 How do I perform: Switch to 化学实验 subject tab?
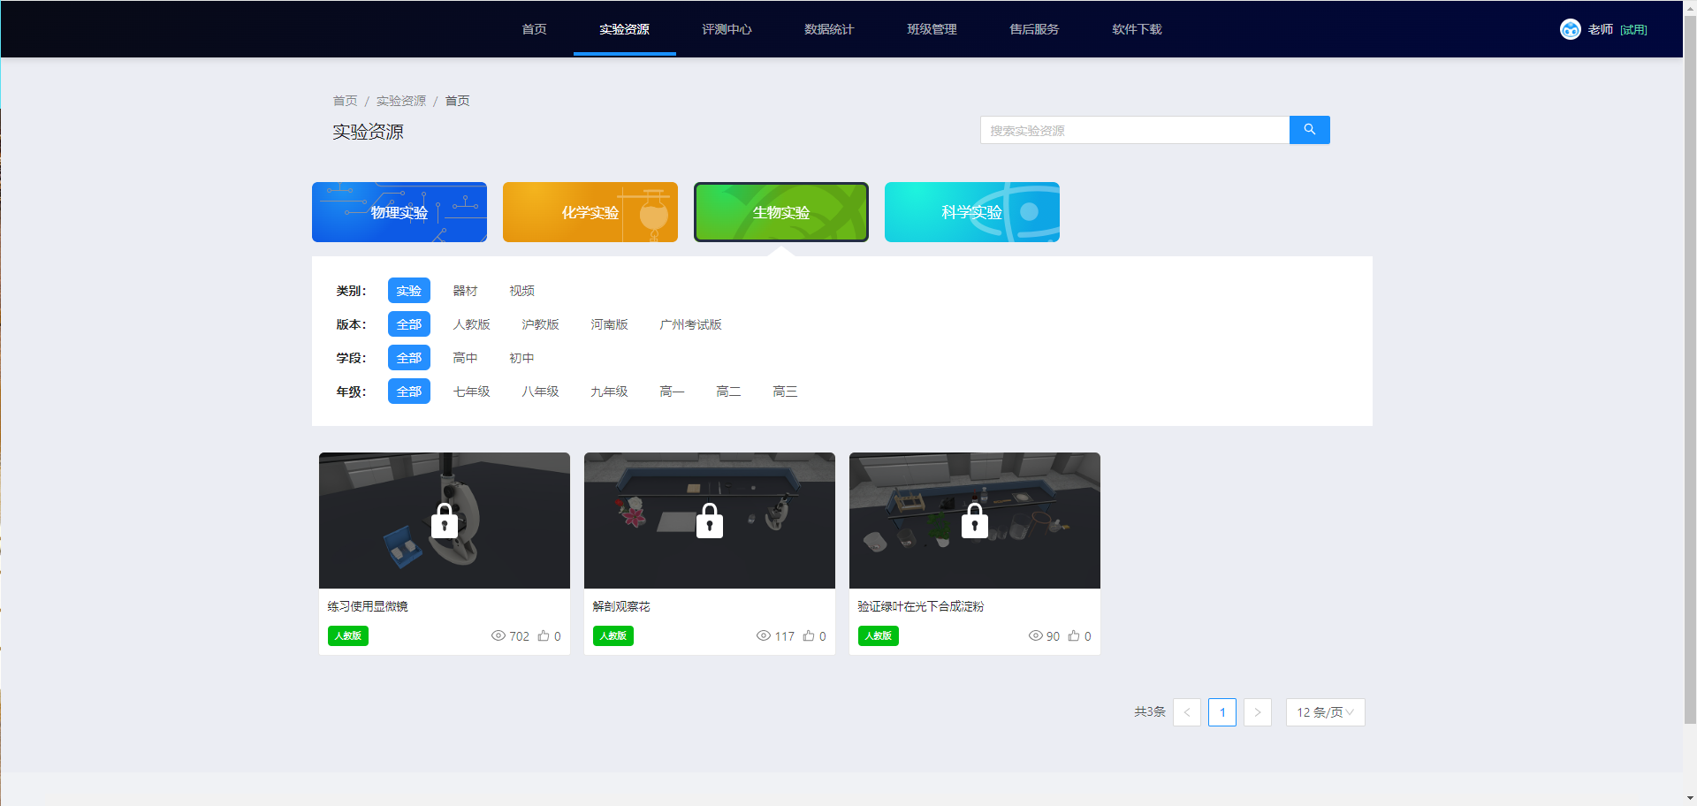(x=590, y=212)
